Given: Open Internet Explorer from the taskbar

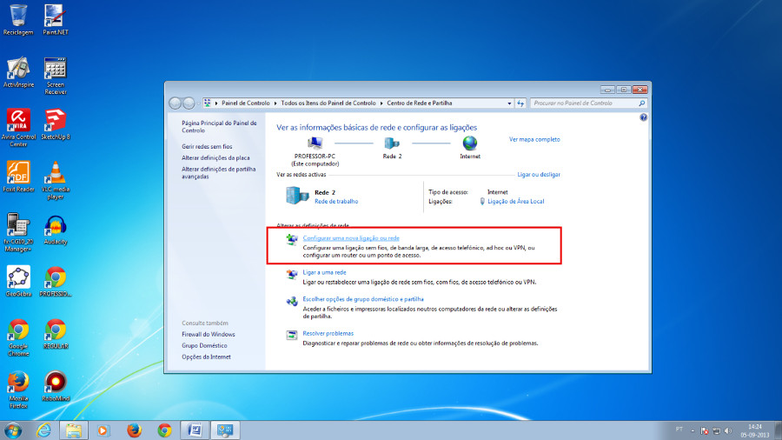Looking at the screenshot, I should [44, 430].
